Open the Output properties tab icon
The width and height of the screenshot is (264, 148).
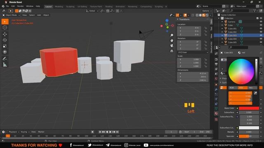click(216, 64)
